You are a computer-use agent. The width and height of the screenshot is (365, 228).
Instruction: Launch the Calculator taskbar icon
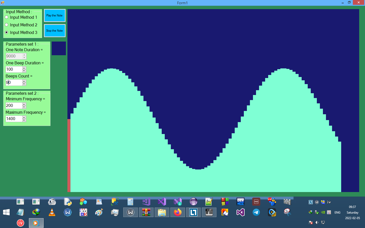click(130, 202)
